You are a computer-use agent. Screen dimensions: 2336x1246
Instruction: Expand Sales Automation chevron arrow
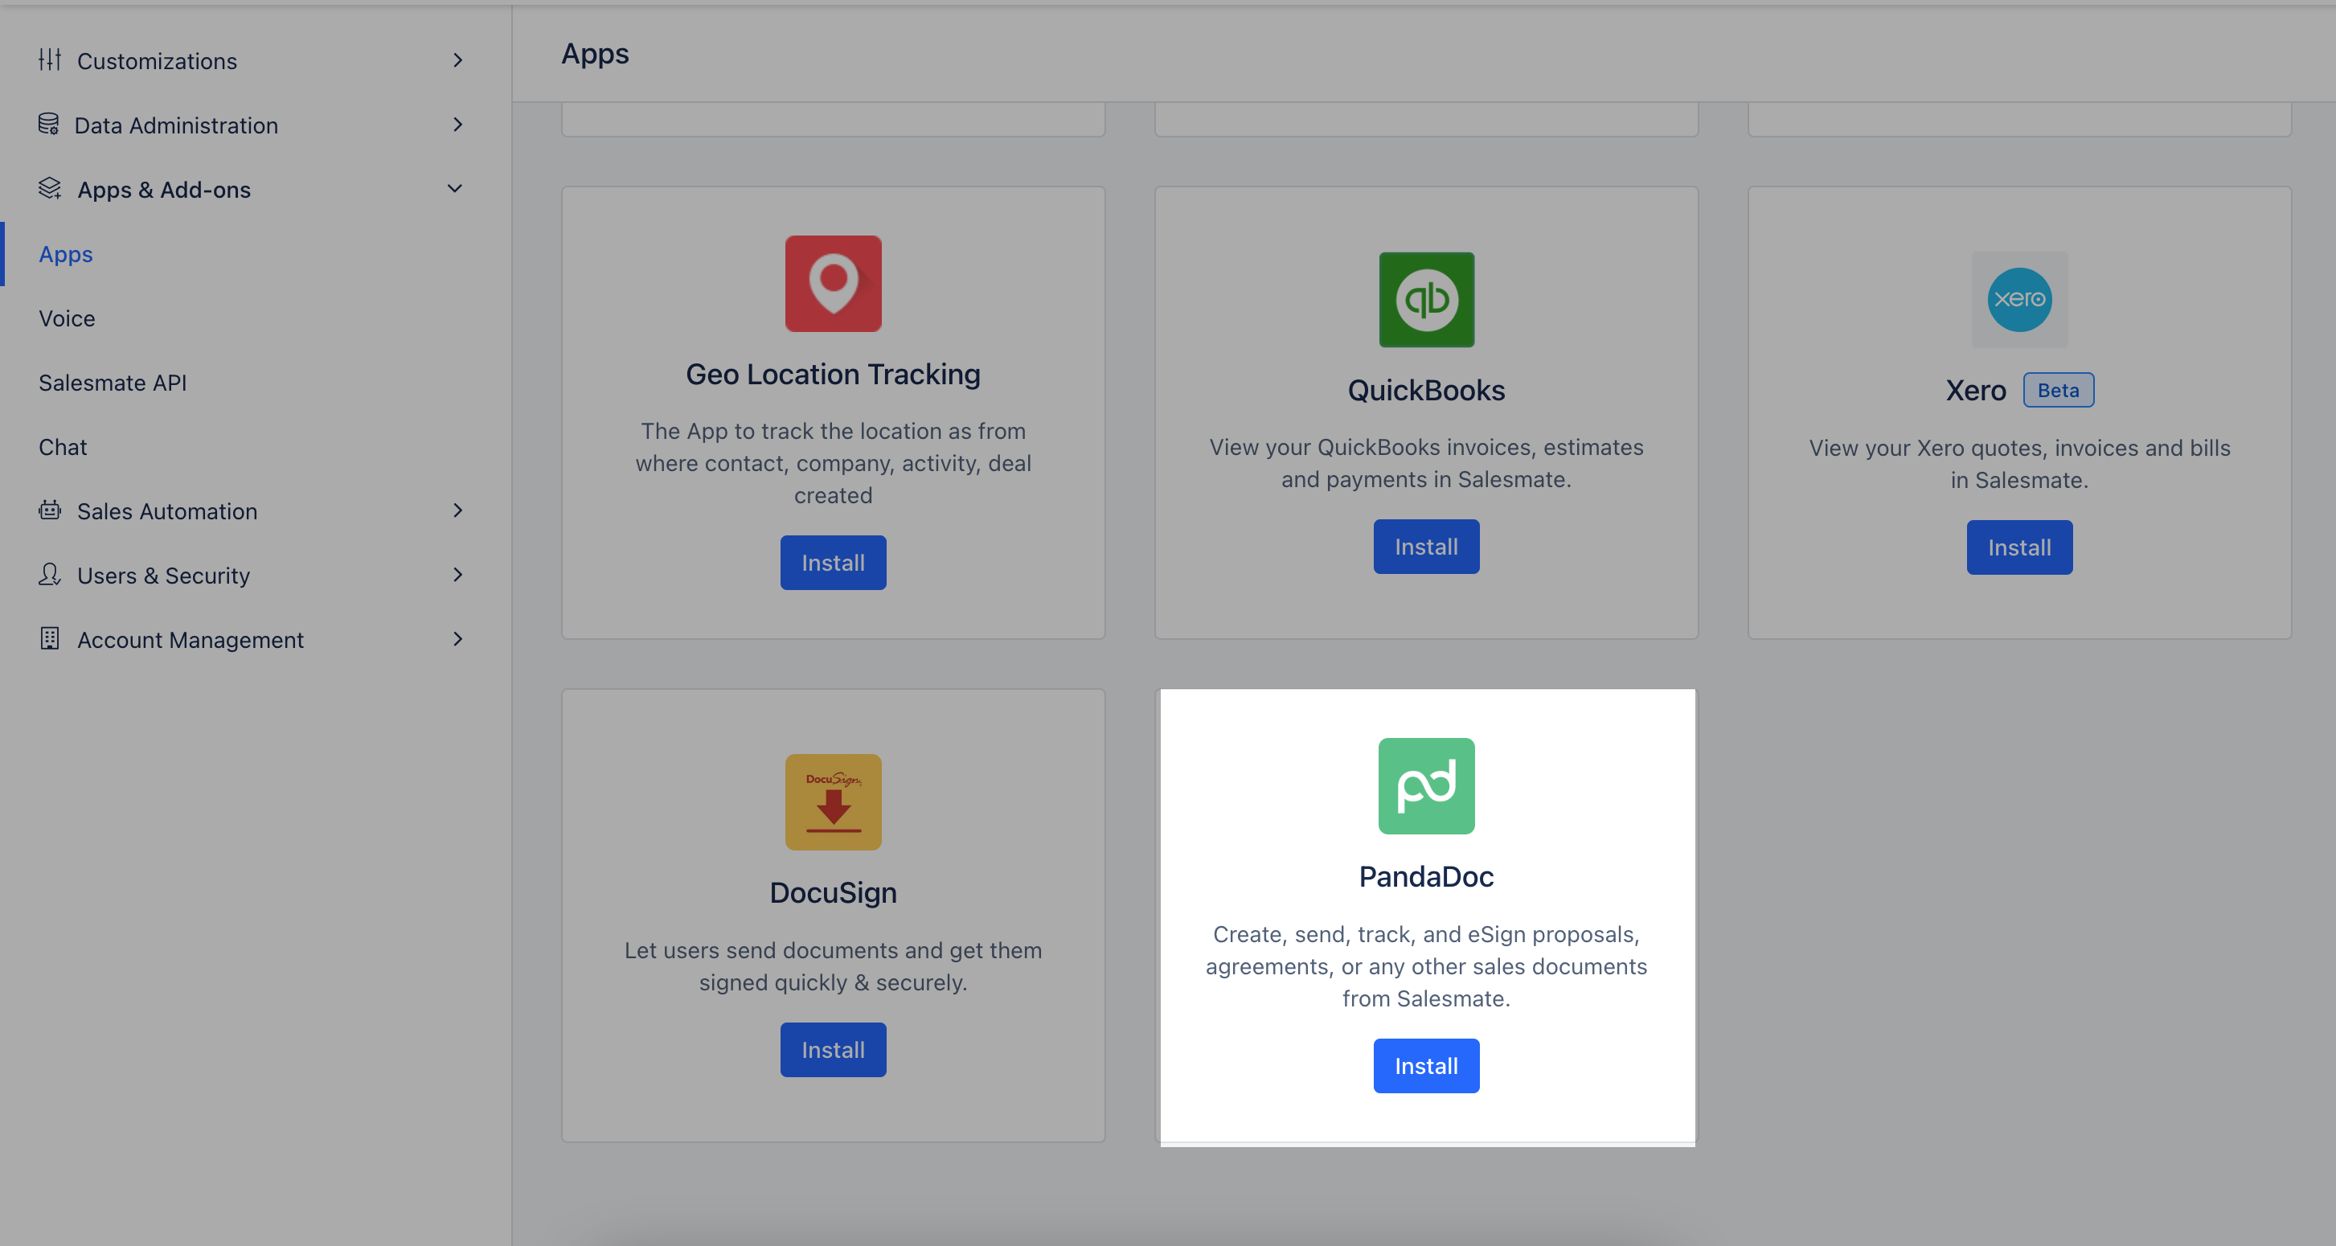[457, 510]
